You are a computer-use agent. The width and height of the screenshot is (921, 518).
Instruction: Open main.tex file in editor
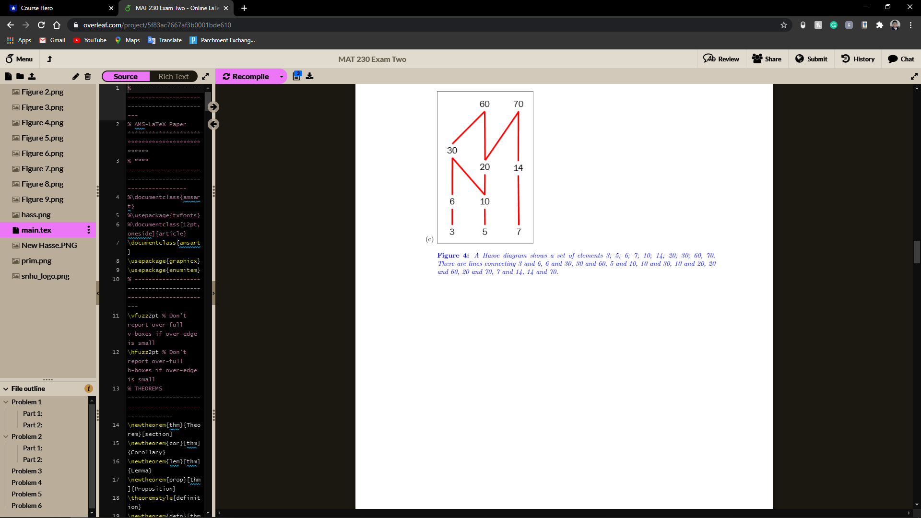tap(36, 230)
